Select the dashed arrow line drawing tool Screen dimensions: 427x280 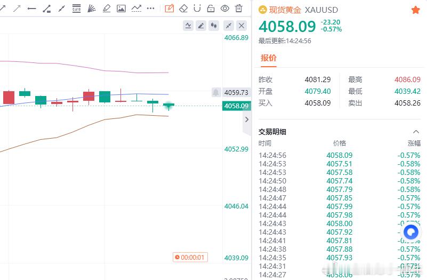[x=17, y=9]
